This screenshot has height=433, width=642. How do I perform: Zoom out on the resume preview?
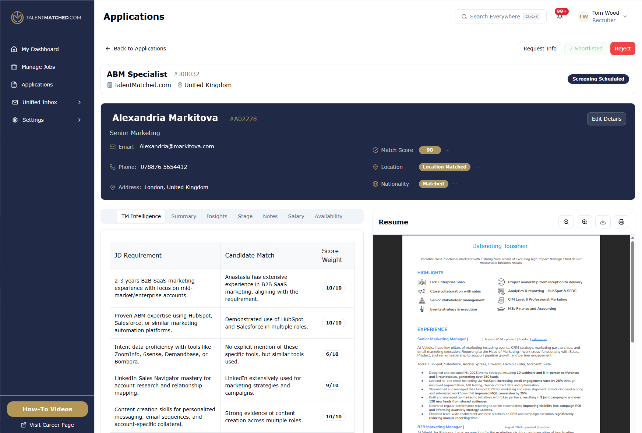pyautogui.click(x=566, y=222)
